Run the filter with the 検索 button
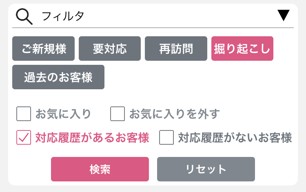The image size is (306, 192). point(100,169)
